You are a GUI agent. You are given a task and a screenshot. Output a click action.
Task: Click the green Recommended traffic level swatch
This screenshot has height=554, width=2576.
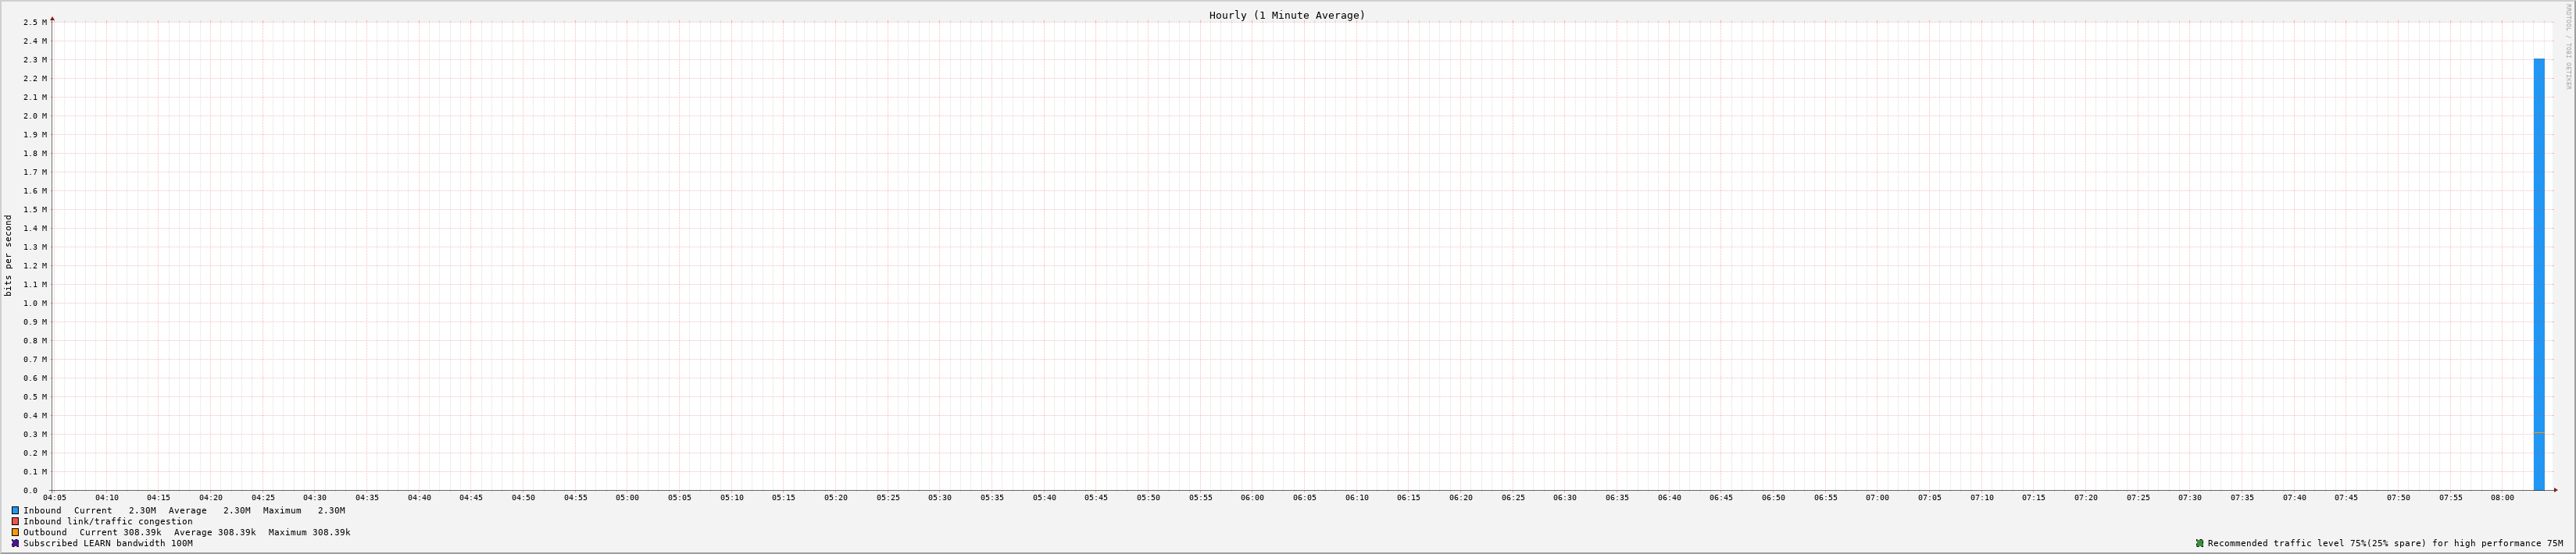click(x=2199, y=543)
